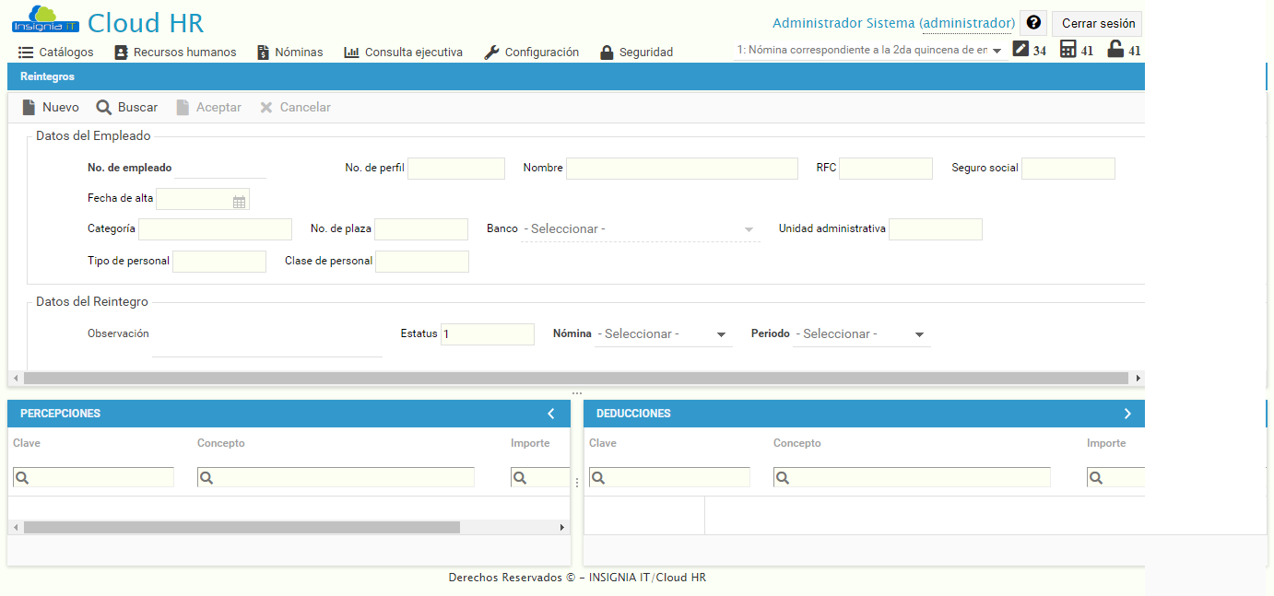1274x596 pixels.
Task: Click the Cerrar sesión button
Action: pyautogui.click(x=1096, y=22)
